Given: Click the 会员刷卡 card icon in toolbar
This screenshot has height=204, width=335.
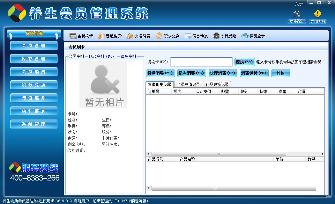Looking at the screenshot, I should pyautogui.click(x=73, y=36).
